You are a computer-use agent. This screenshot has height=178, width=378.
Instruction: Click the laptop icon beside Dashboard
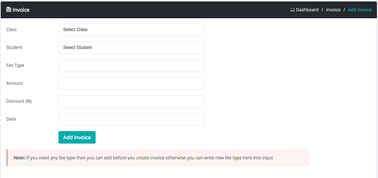[292, 10]
